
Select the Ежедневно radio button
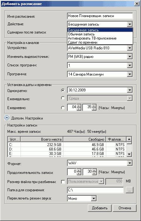[63, 108]
